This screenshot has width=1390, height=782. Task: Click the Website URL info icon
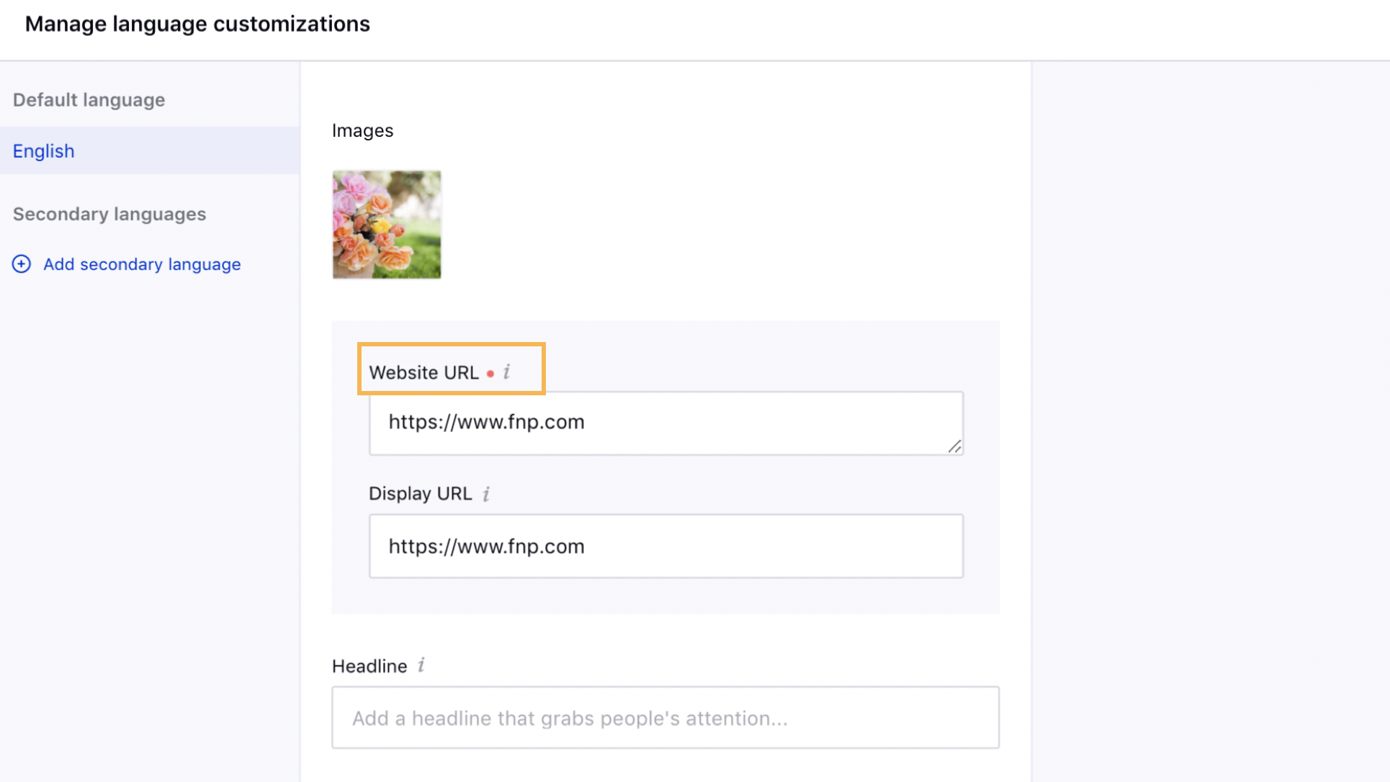tap(507, 372)
